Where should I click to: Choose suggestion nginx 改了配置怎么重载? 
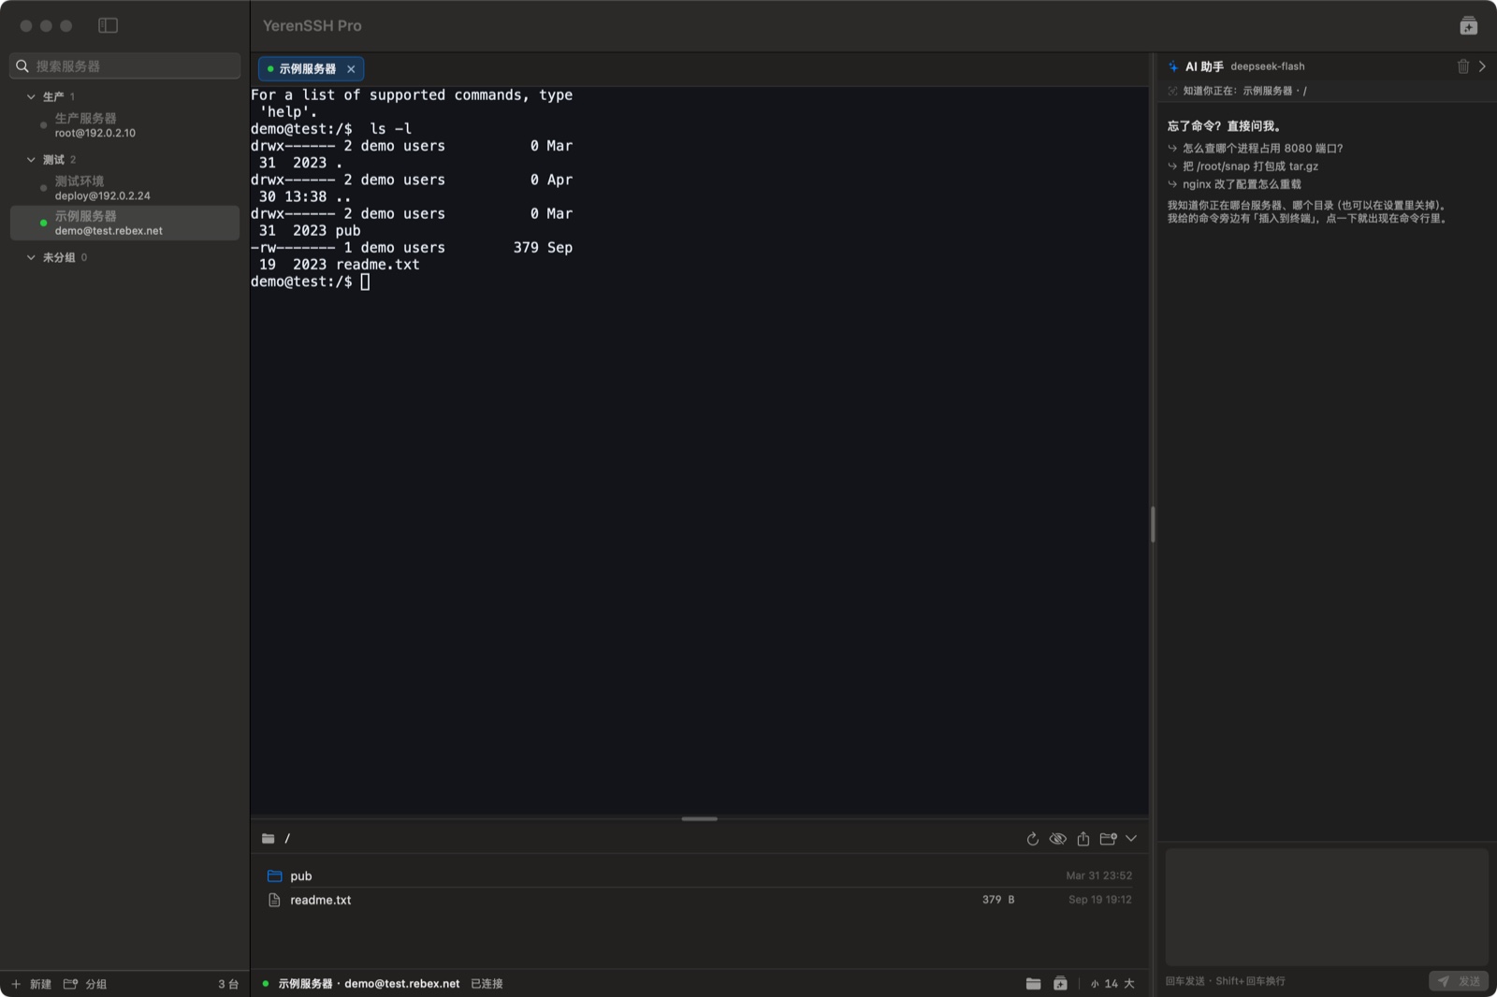[1242, 184]
